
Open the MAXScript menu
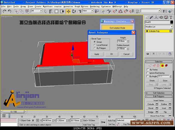click(x=117, y=7)
